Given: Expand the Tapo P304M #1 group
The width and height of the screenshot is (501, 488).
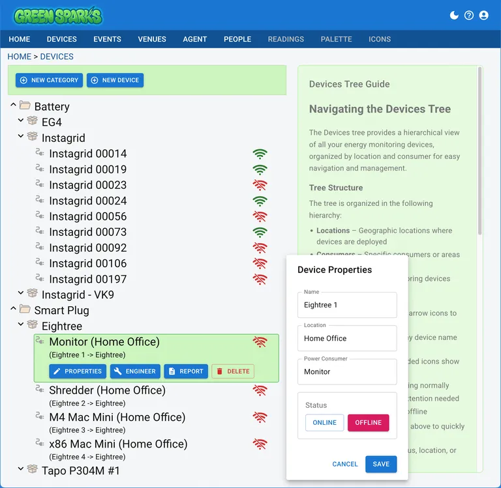Looking at the screenshot, I should (21, 470).
